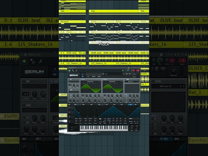This screenshot has width=208, height=156.
Task: Click the PORTA time knob
Action: point(132,128)
